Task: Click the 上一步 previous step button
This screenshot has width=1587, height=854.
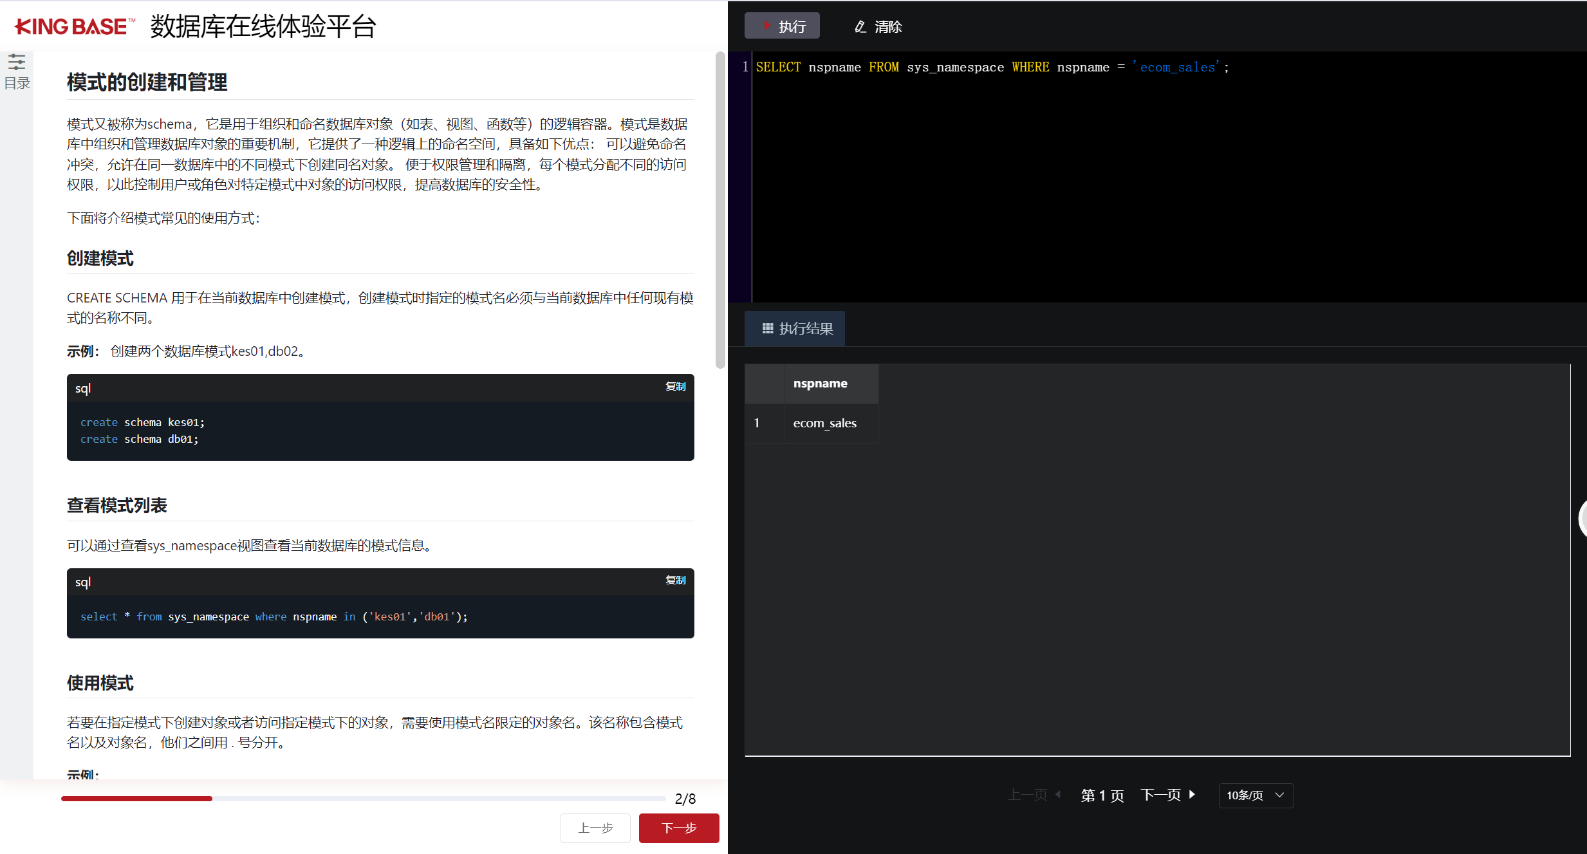Action: pyautogui.click(x=595, y=828)
